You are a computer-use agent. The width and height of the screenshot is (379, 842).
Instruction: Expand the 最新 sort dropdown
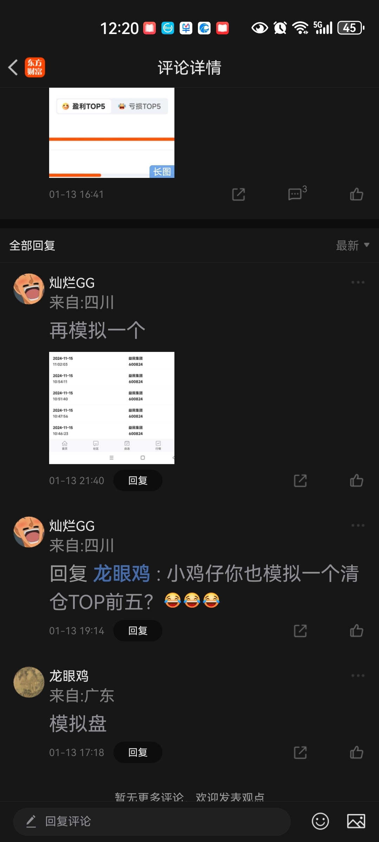[x=353, y=246]
